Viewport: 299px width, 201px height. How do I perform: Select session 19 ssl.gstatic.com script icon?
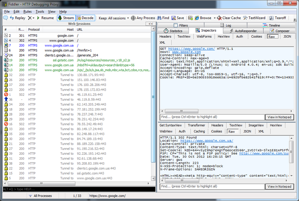tap(6, 60)
